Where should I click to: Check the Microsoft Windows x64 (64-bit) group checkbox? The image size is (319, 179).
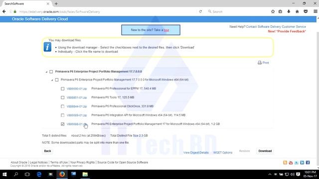point(57,80)
